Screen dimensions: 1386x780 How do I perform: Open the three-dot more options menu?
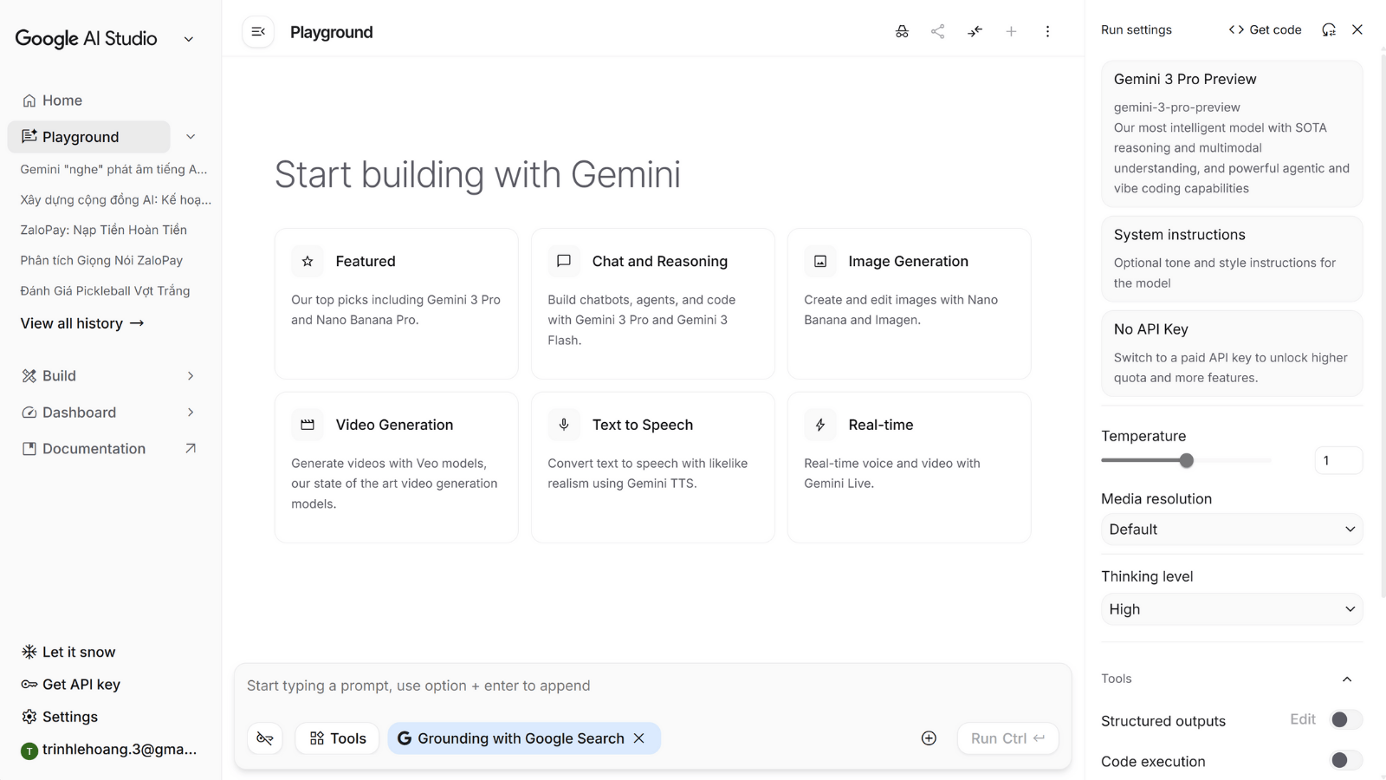click(1047, 32)
